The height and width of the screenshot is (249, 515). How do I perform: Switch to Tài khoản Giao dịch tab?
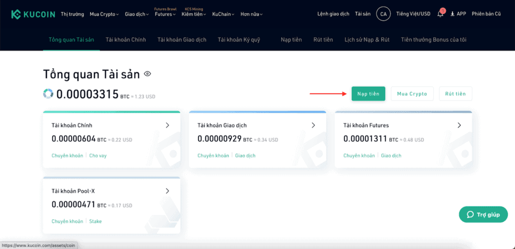pos(182,40)
